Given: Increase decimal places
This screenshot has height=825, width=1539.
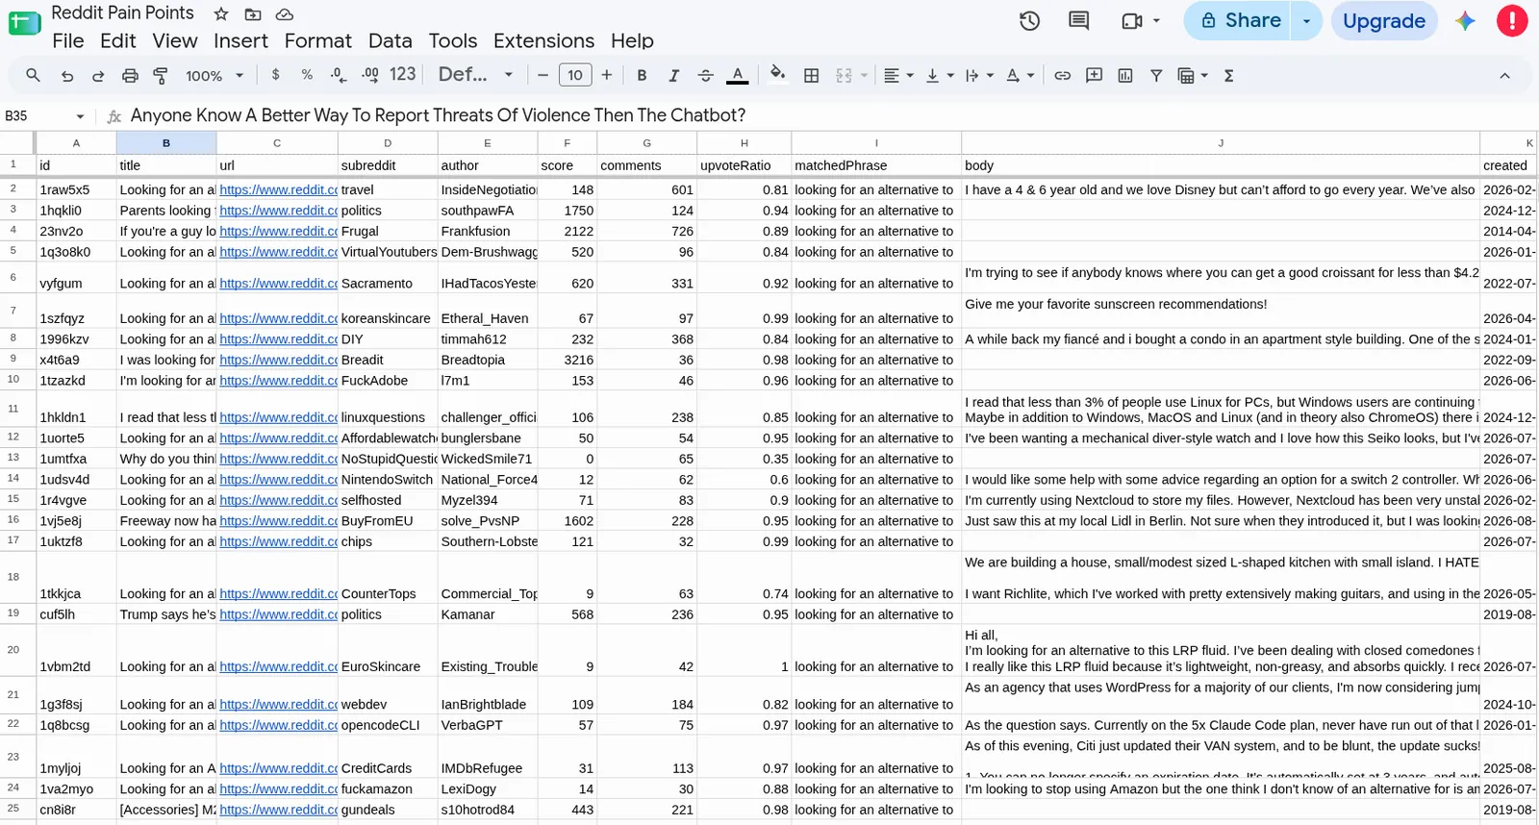Looking at the screenshot, I should click(370, 75).
